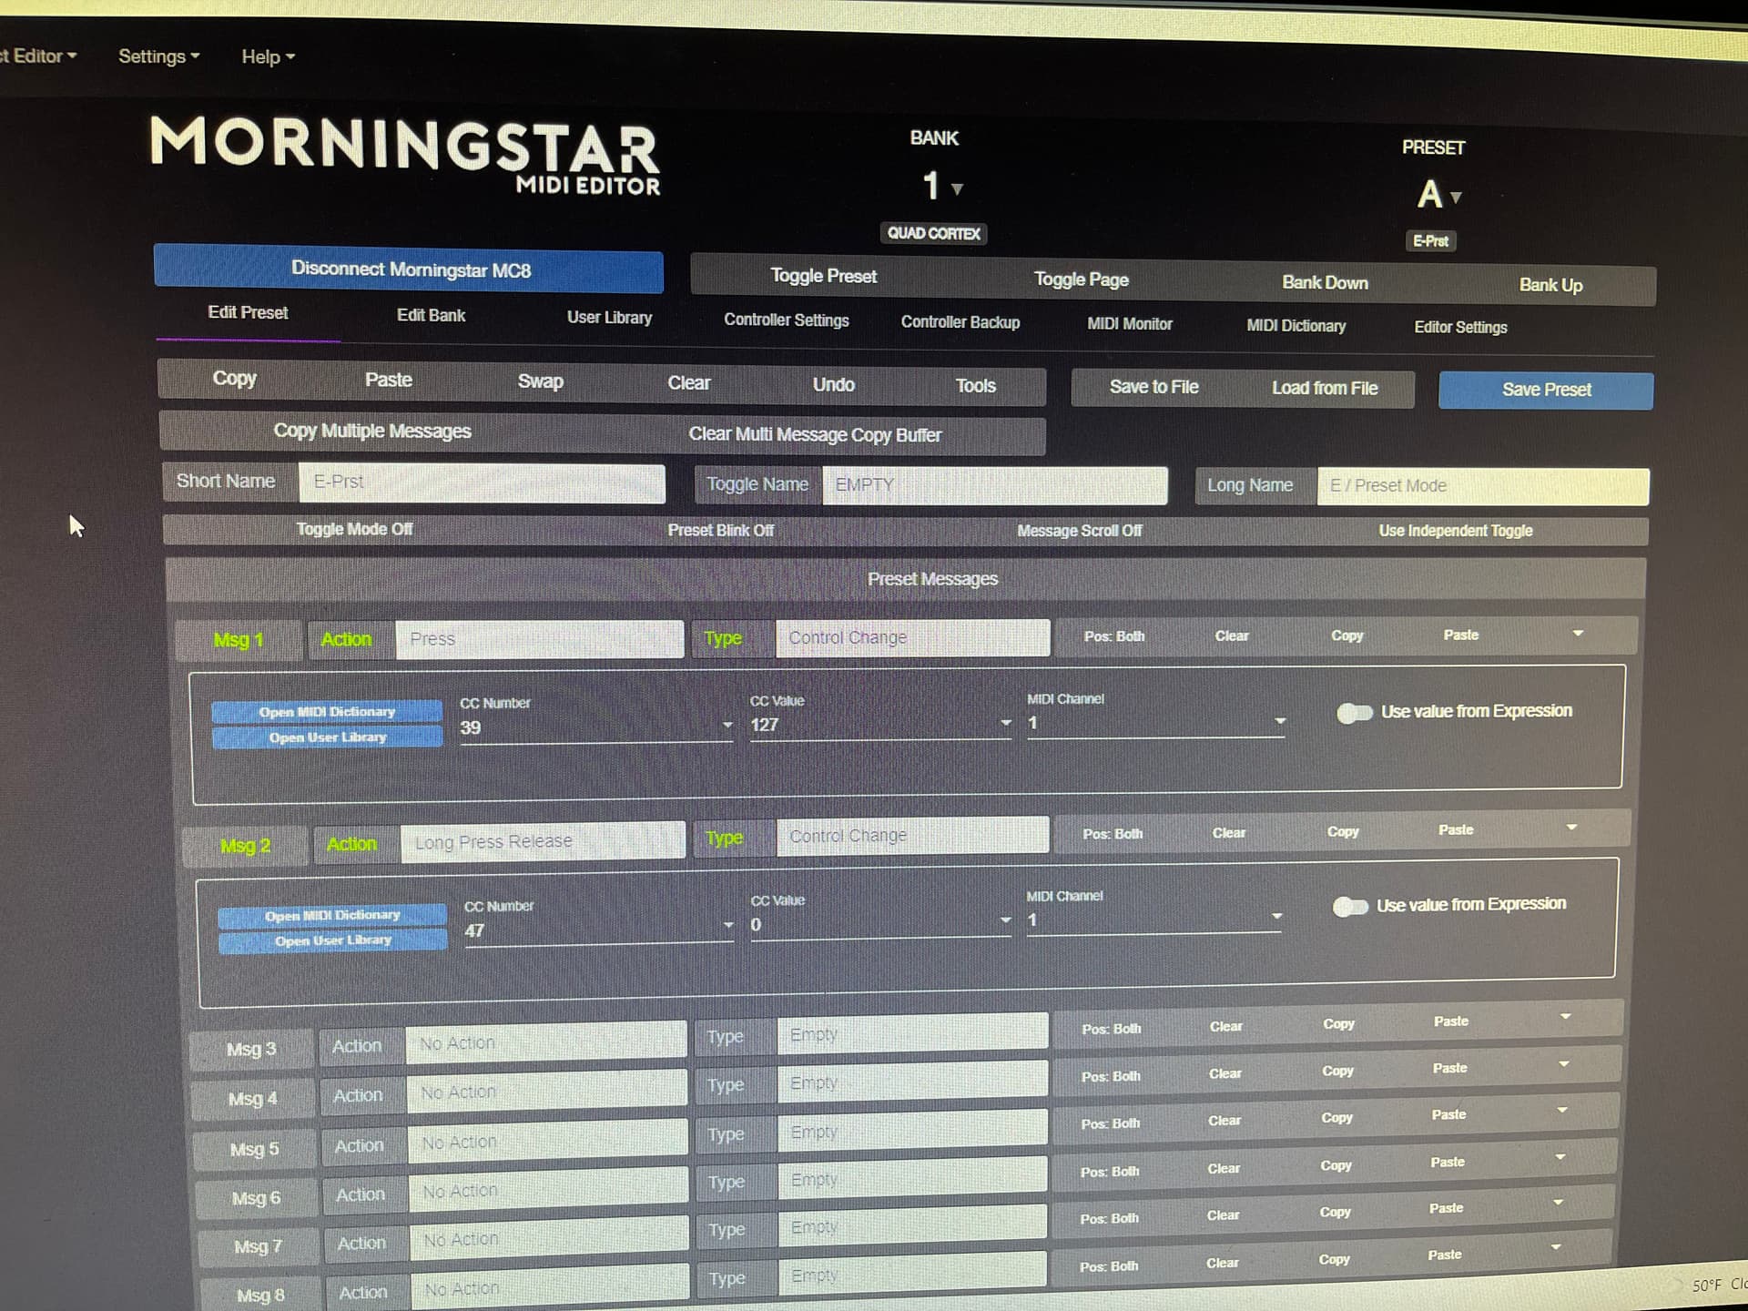Switch to the MIDI Monitor tab
1748x1311 pixels.
(x=1129, y=324)
